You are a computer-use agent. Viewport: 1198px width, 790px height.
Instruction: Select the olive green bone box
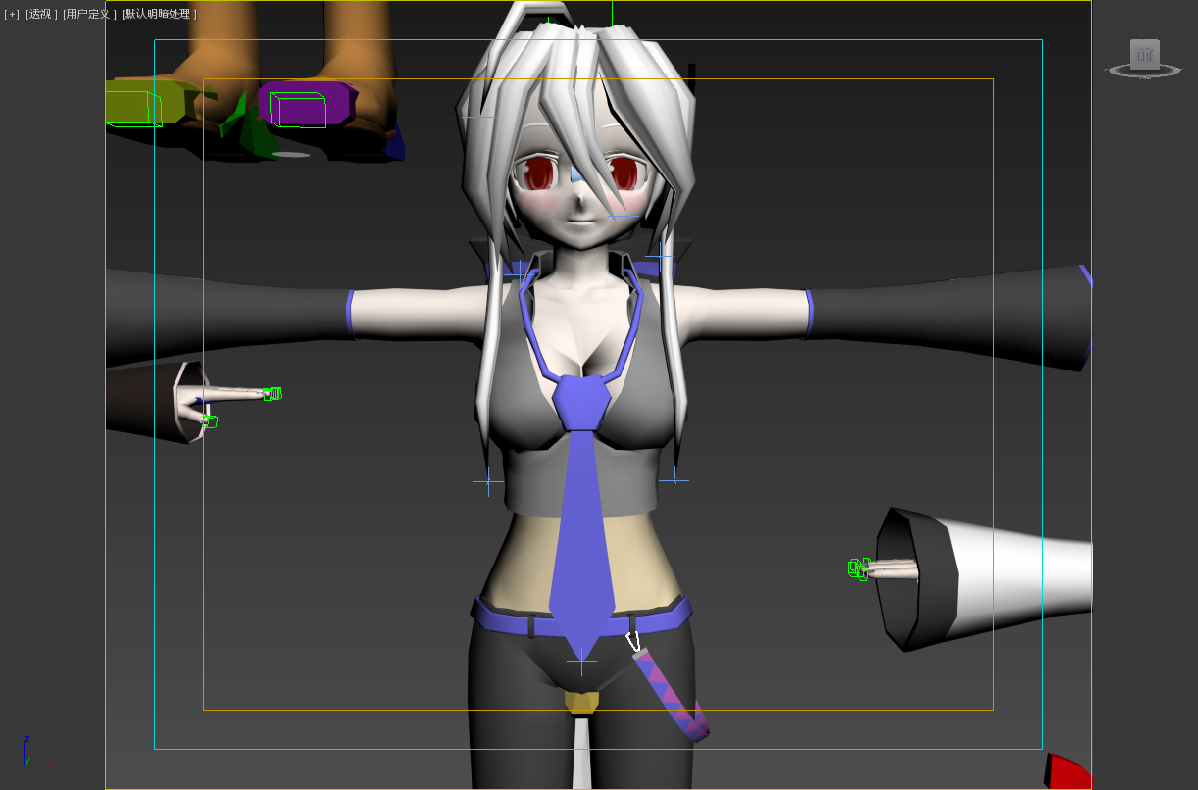134,108
